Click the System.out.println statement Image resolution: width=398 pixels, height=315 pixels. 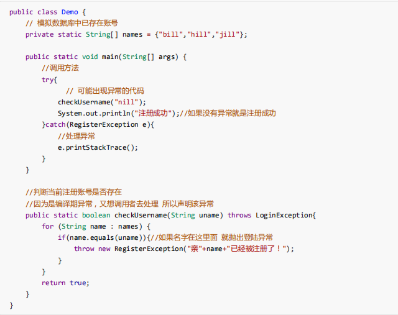[119, 113]
